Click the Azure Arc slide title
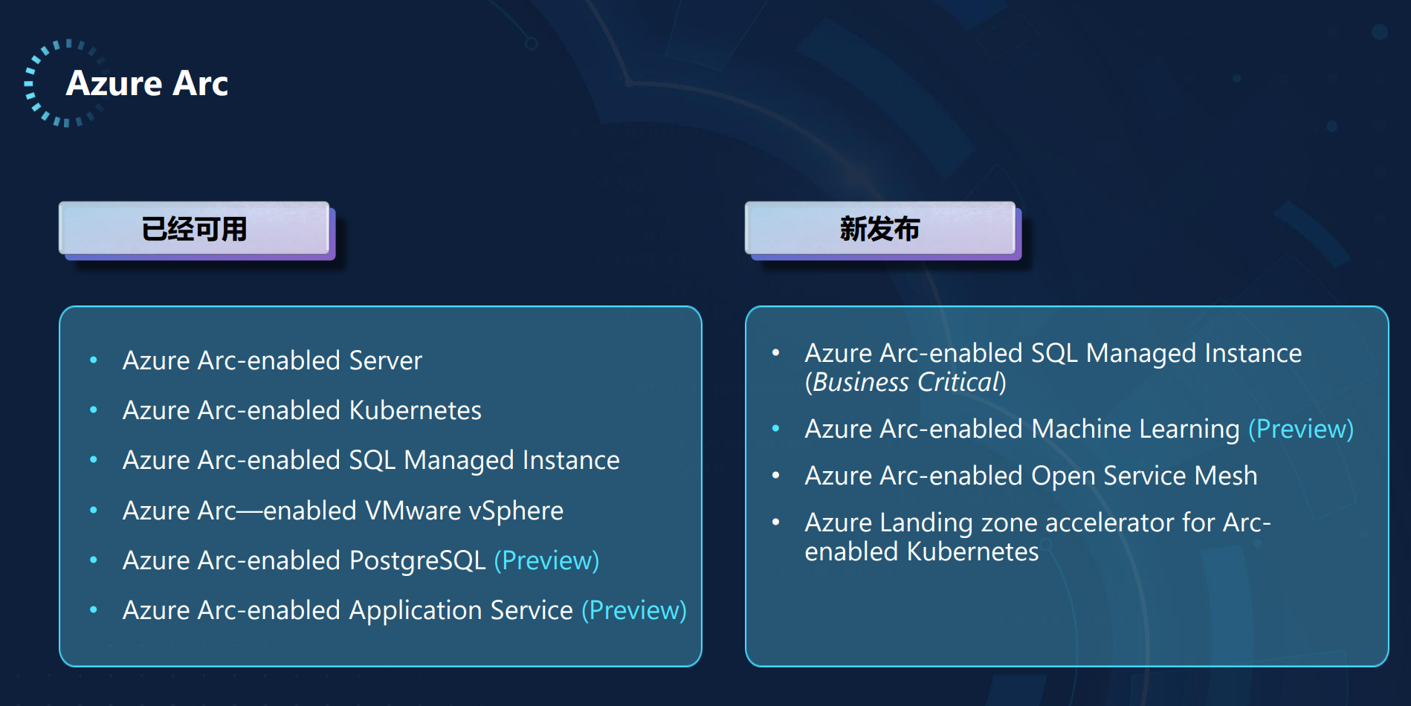The width and height of the screenshot is (1411, 706). pyautogui.click(x=146, y=83)
